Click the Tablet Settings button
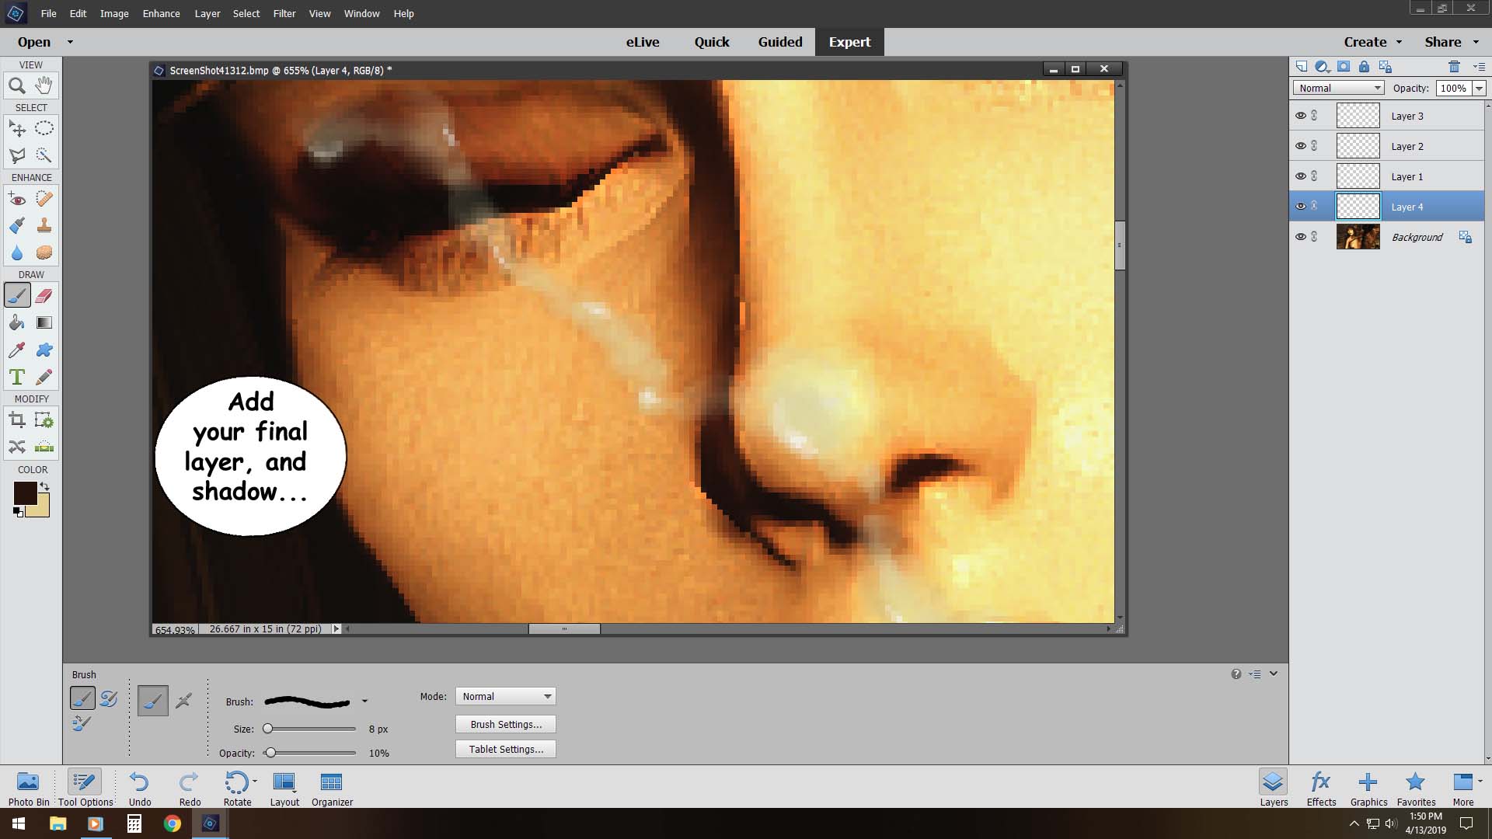 pos(506,749)
